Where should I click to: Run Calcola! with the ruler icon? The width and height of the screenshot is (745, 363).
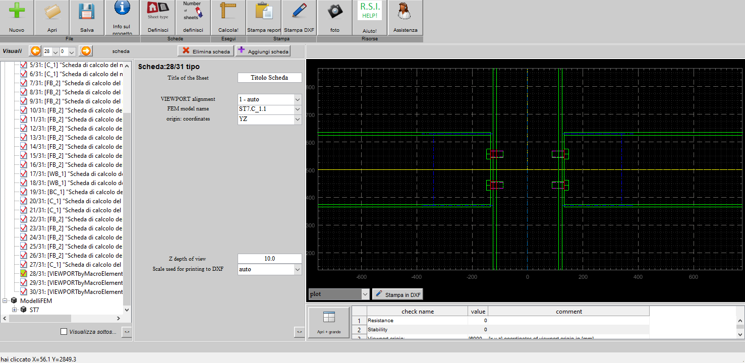point(228,11)
